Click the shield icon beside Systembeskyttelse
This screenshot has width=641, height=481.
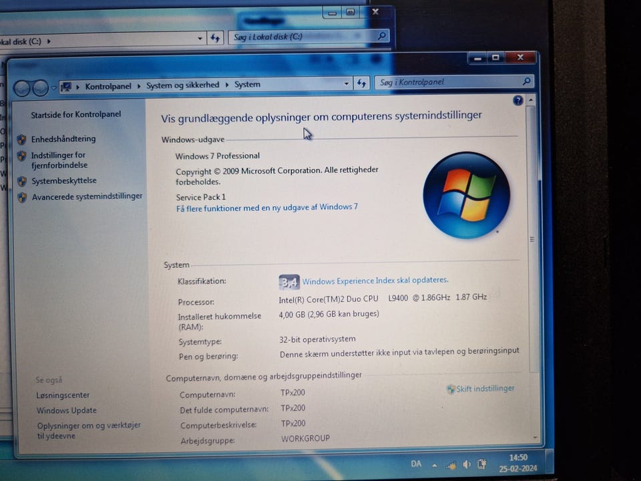coord(22,181)
